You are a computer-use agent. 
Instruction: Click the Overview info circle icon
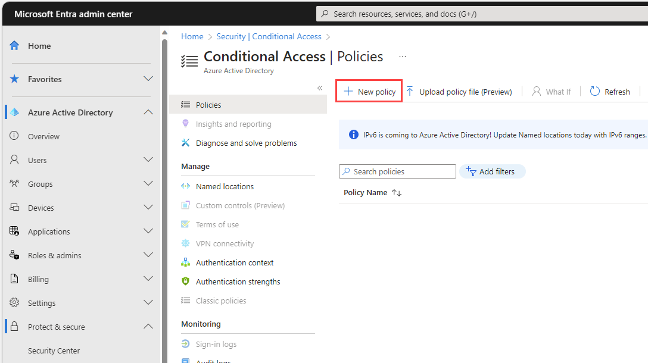pyautogui.click(x=14, y=136)
